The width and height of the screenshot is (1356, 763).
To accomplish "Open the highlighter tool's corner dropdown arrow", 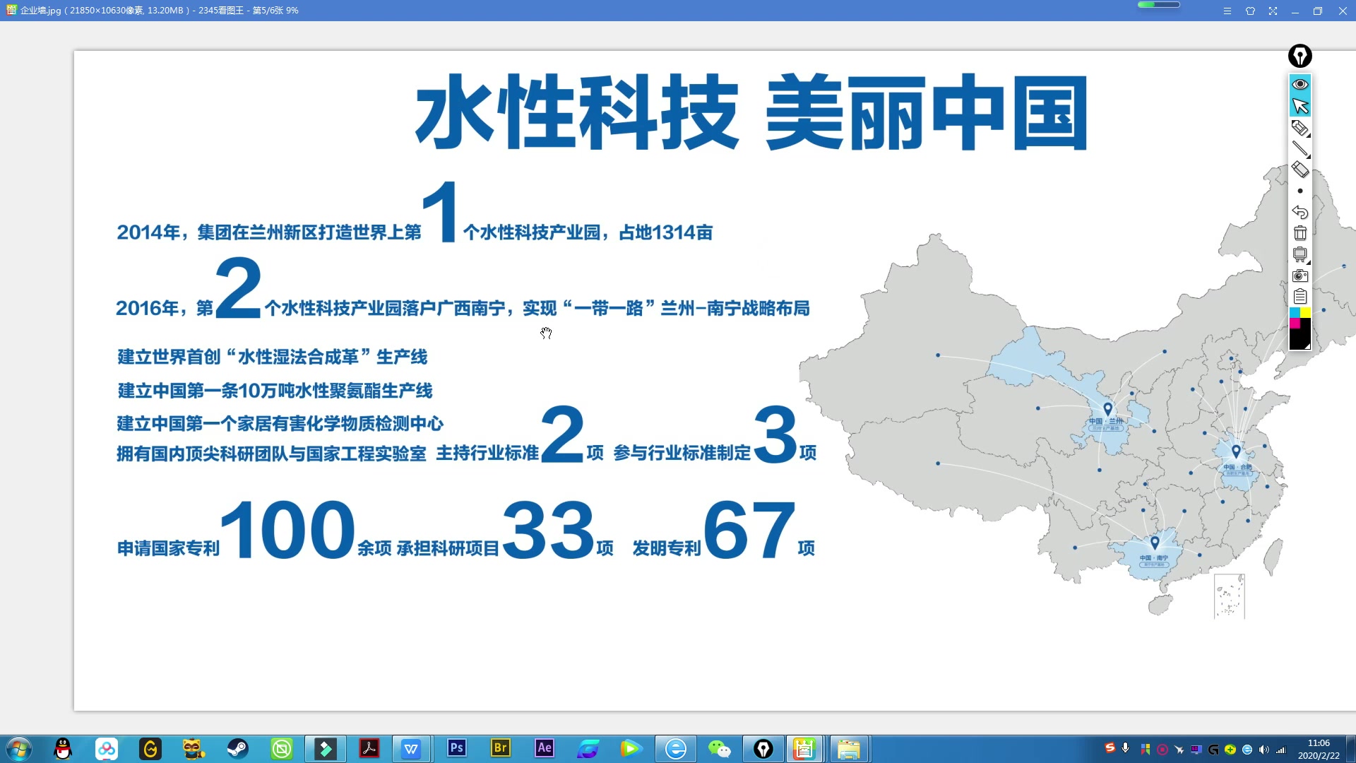I will point(1309,135).
